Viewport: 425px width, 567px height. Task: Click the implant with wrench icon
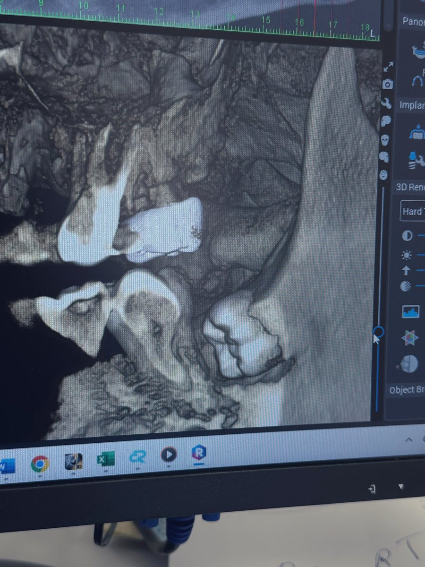[x=416, y=160]
